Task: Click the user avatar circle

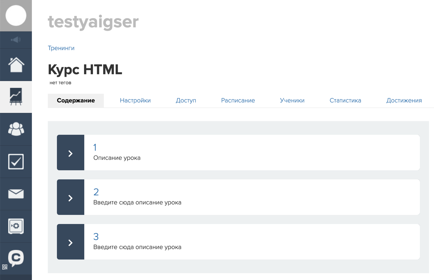Action: point(16,15)
